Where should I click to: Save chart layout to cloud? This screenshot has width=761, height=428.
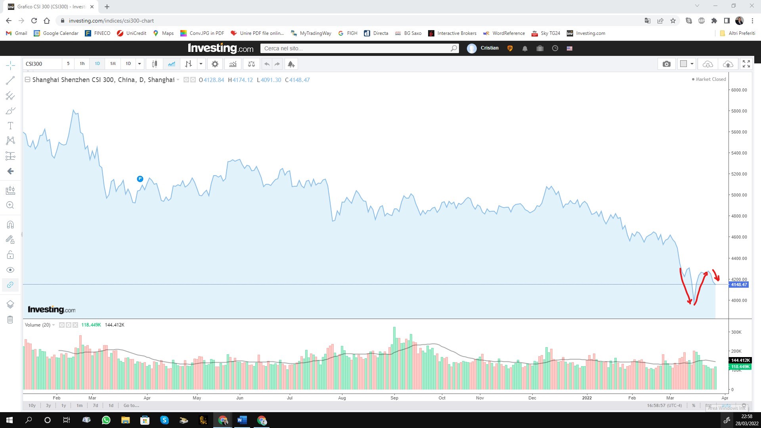point(728,64)
